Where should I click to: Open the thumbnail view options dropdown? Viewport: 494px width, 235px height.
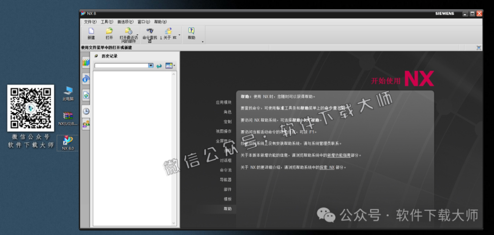[174, 66]
